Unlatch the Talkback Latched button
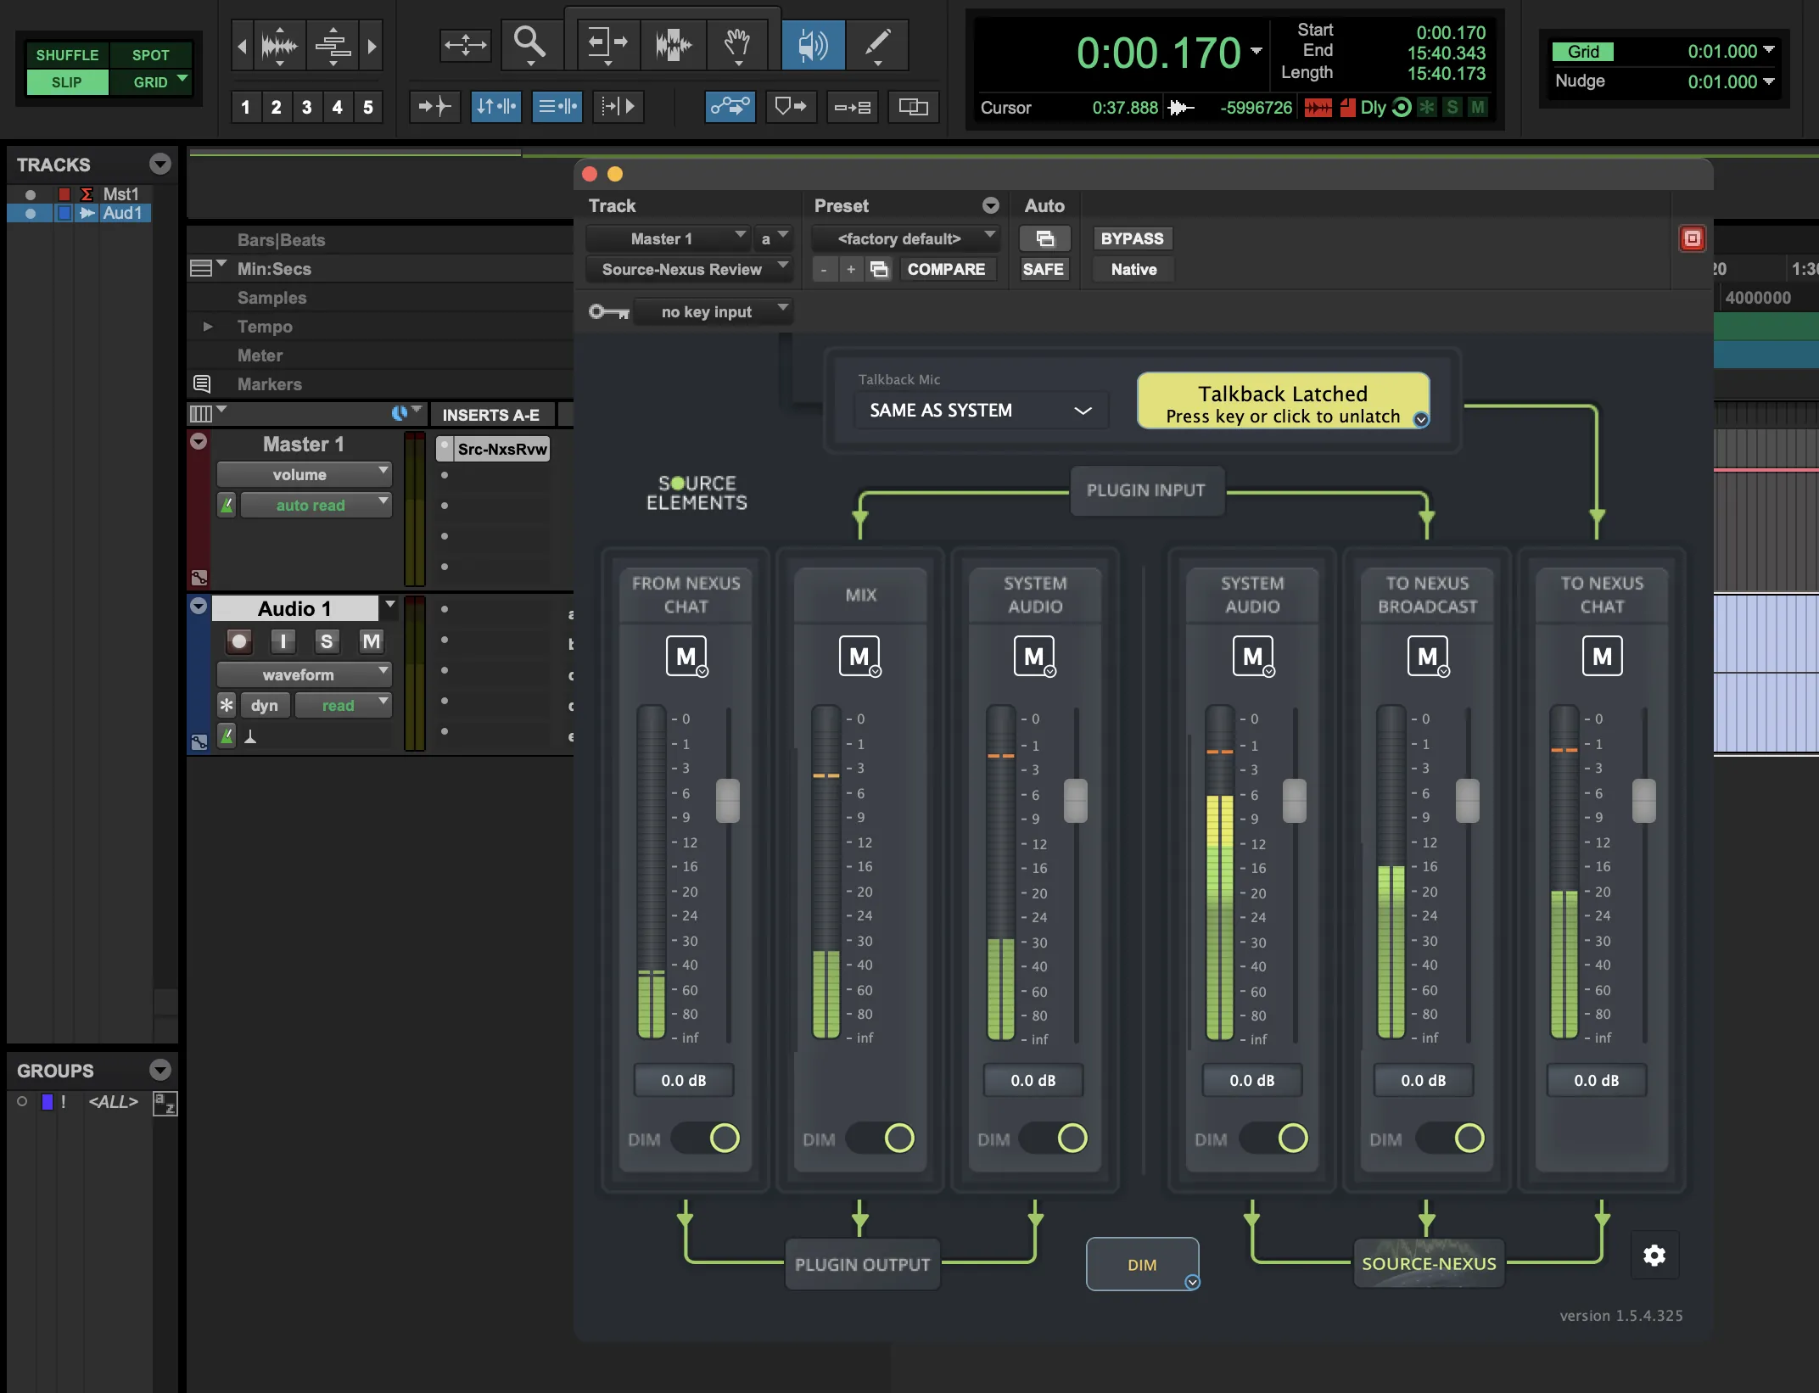The width and height of the screenshot is (1819, 1393). 1283,401
